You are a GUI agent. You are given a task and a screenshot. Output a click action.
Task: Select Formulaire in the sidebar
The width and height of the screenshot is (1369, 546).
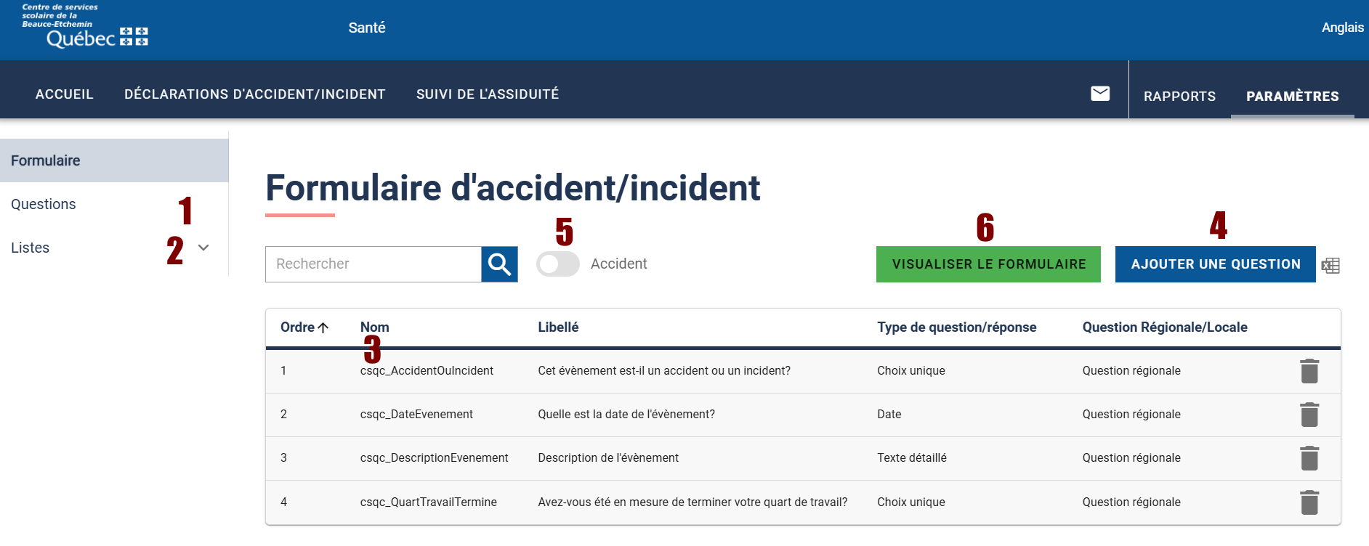(114, 160)
